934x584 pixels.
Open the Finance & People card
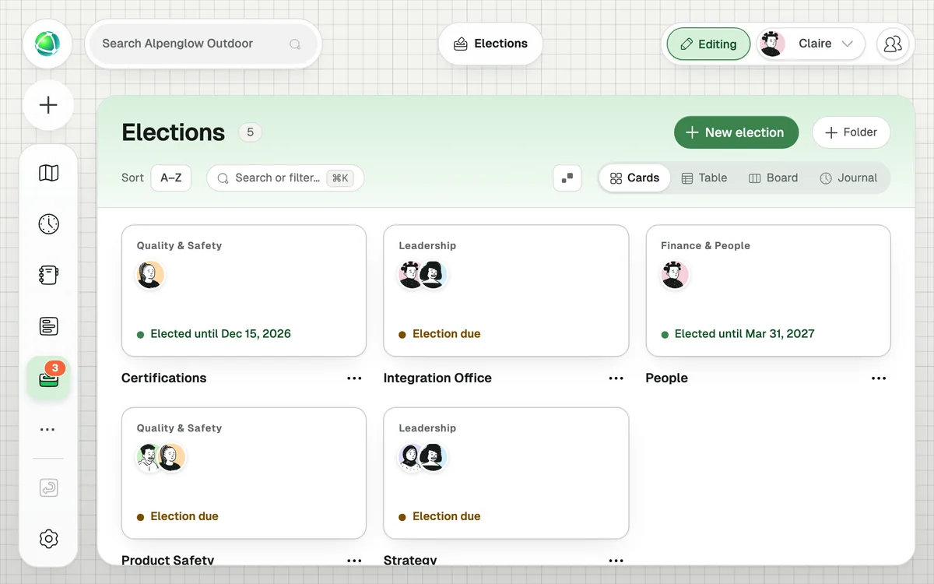[768, 290]
